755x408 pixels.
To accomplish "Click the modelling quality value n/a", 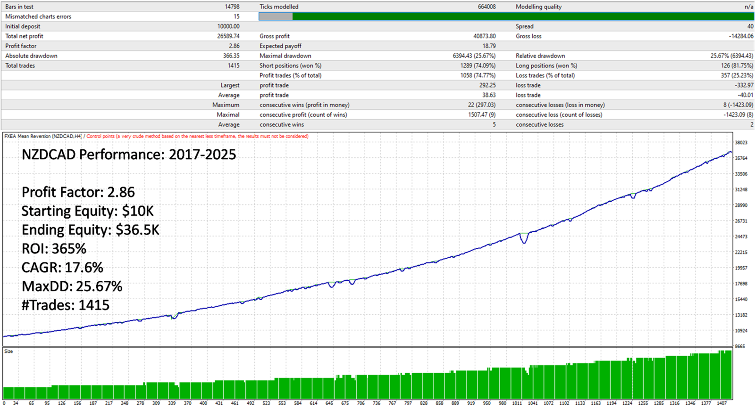I will [749, 7].
